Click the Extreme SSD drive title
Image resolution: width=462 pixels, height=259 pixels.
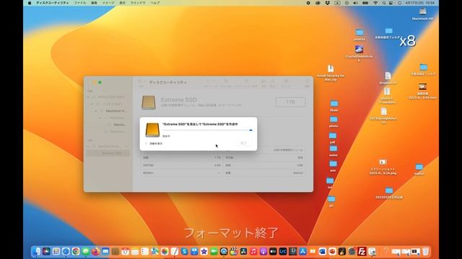178,100
